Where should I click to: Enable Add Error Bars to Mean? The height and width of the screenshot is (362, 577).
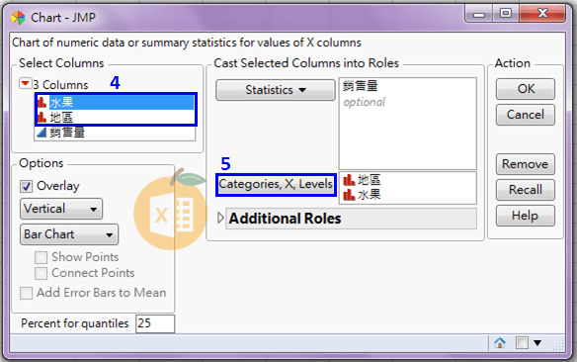point(26,293)
